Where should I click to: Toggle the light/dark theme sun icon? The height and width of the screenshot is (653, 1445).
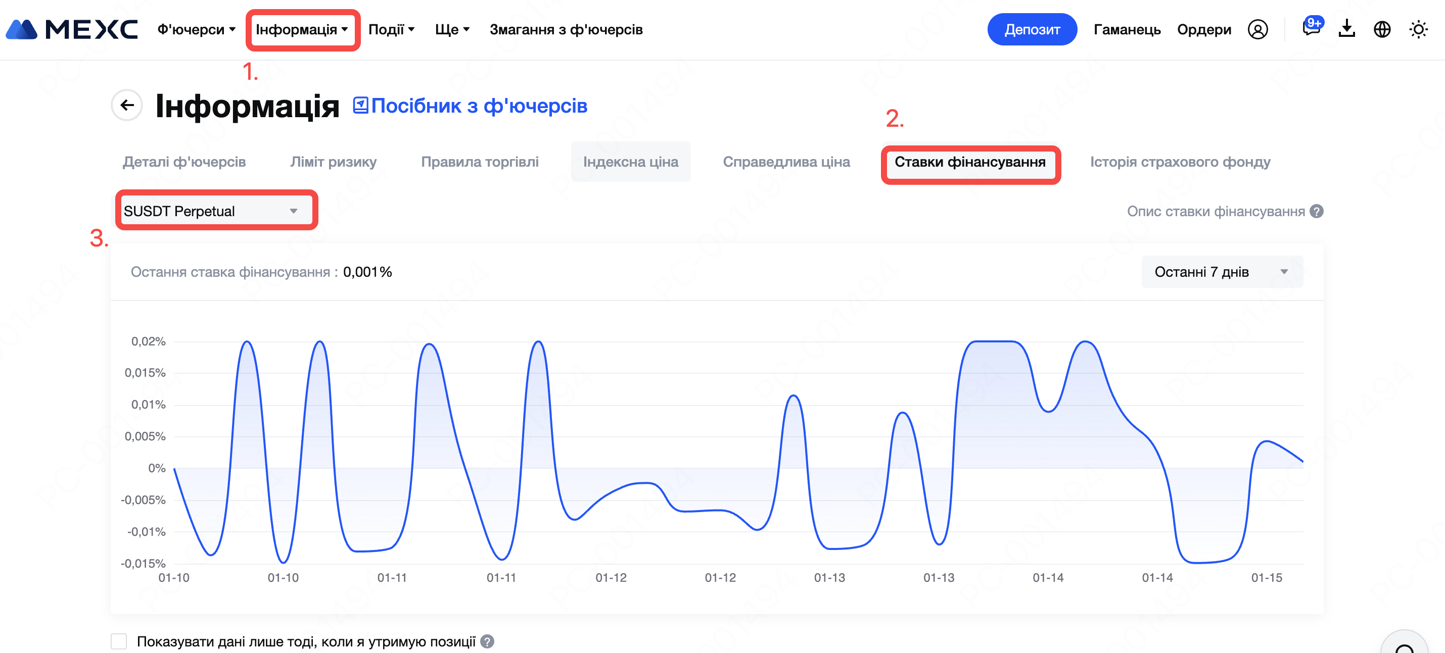coord(1418,29)
